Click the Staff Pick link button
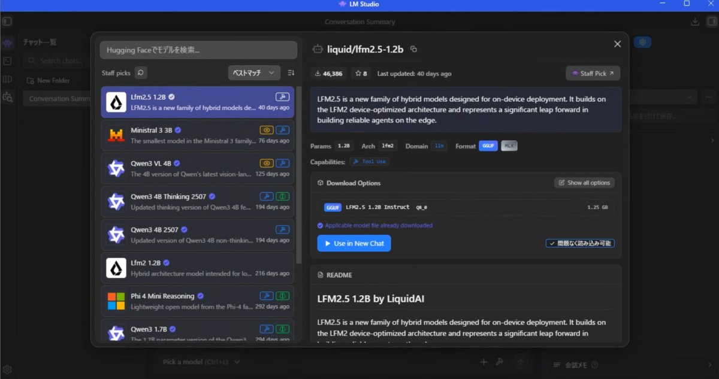This screenshot has height=379, width=719. click(593, 73)
